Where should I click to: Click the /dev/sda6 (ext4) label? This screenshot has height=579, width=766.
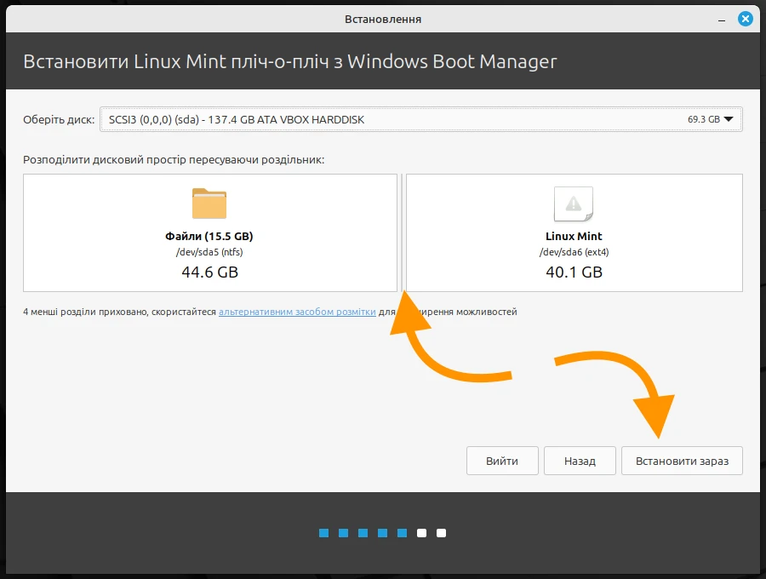pyautogui.click(x=574, y=252)
